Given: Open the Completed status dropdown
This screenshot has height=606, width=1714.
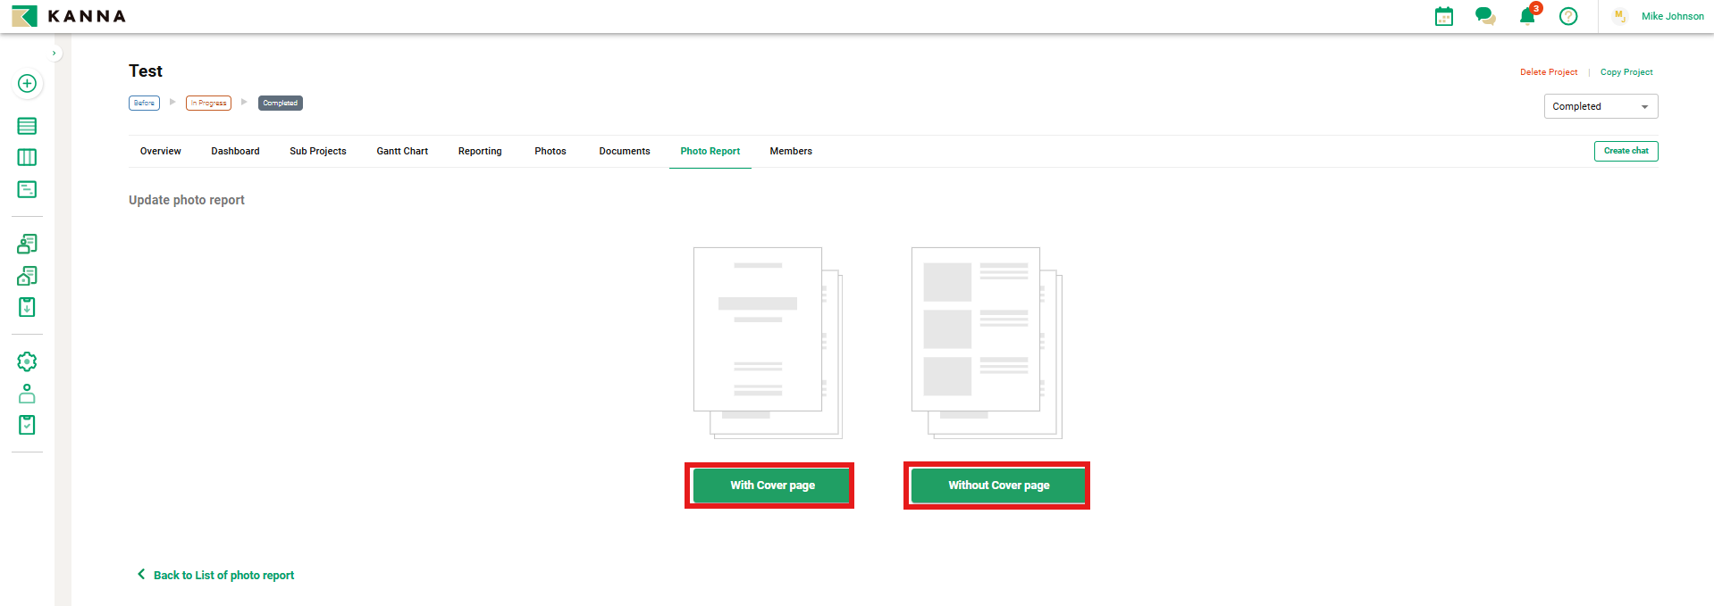Looking at the screenshot, I should pos(1600,106).
